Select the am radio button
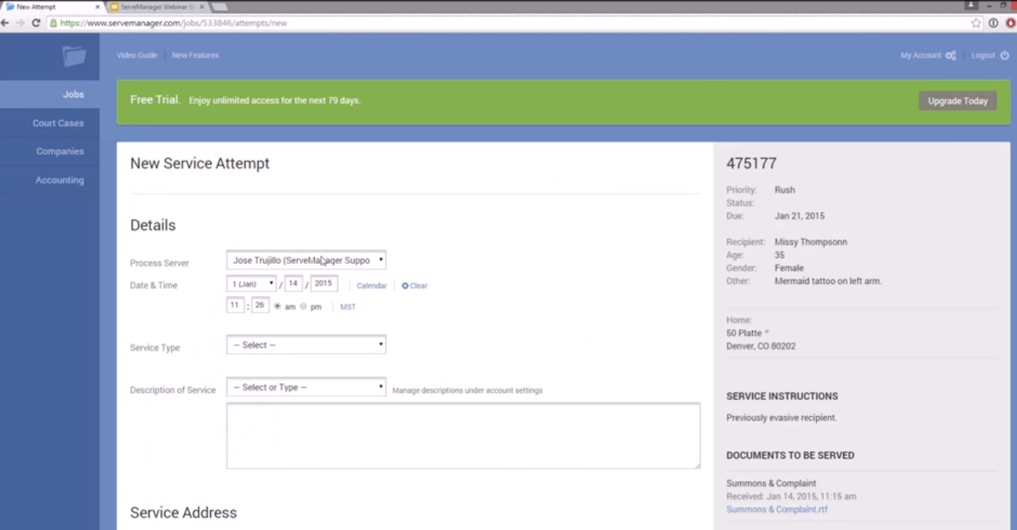Viewport: 1017px width, 530px height. (x=279, y=306)
